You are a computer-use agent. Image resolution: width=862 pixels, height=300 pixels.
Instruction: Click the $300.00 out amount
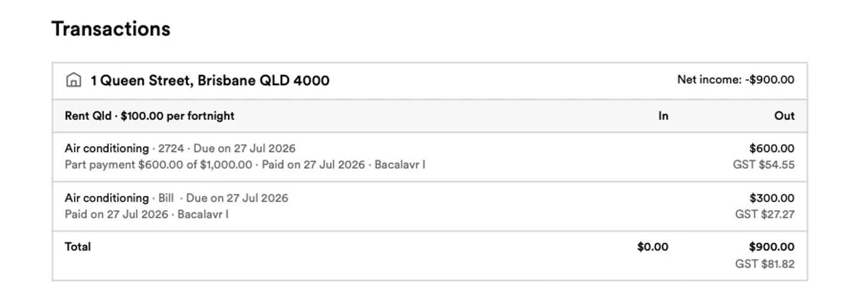click(772, 198)
